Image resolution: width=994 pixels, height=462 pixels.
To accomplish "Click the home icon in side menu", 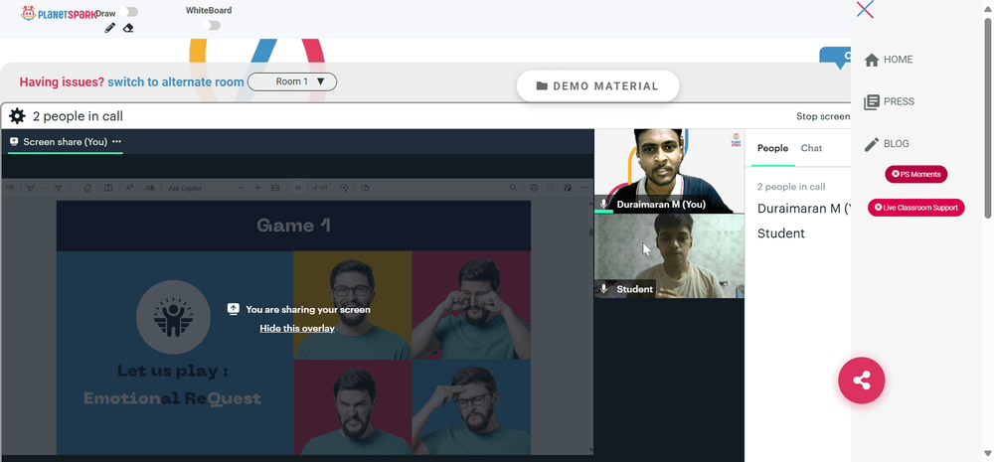I will tap(872, 60).
